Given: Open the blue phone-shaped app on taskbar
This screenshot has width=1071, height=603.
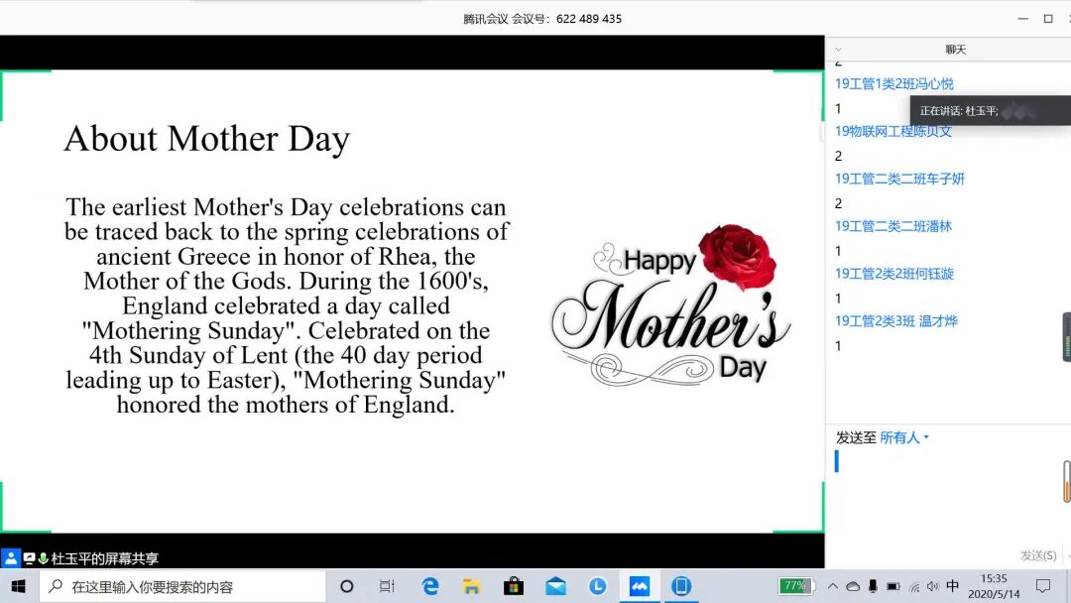Looking at the screenshot, I should coord(681,586).
